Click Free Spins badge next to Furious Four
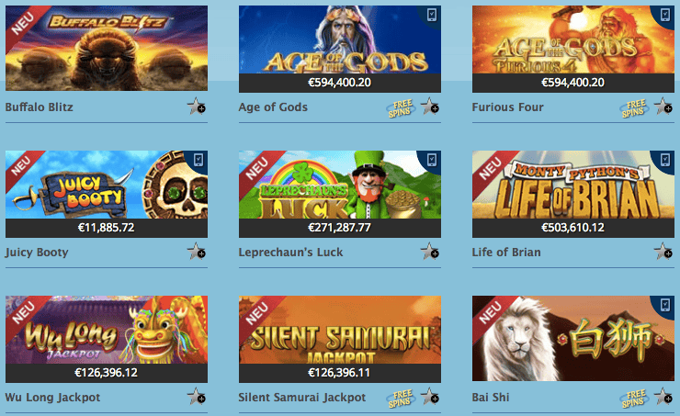 634,108
